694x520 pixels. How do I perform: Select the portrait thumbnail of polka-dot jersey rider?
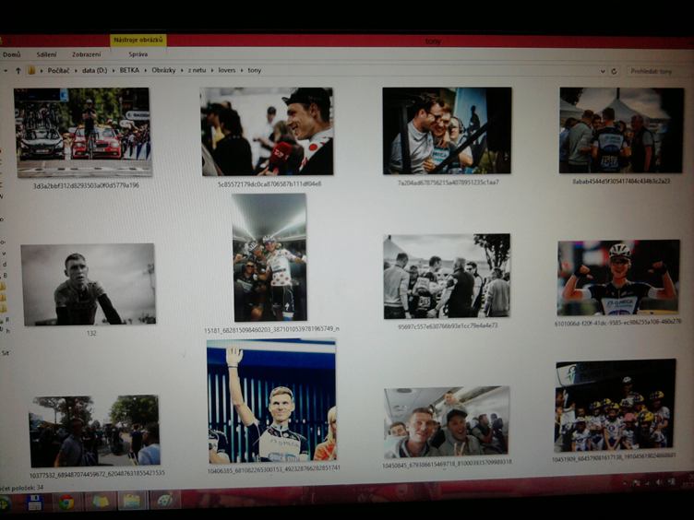click(269, 257)
